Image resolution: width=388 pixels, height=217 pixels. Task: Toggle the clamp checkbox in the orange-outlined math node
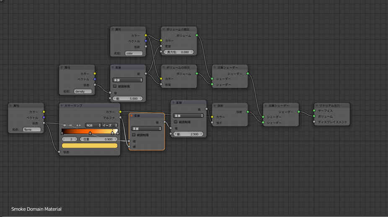[134, 135]
